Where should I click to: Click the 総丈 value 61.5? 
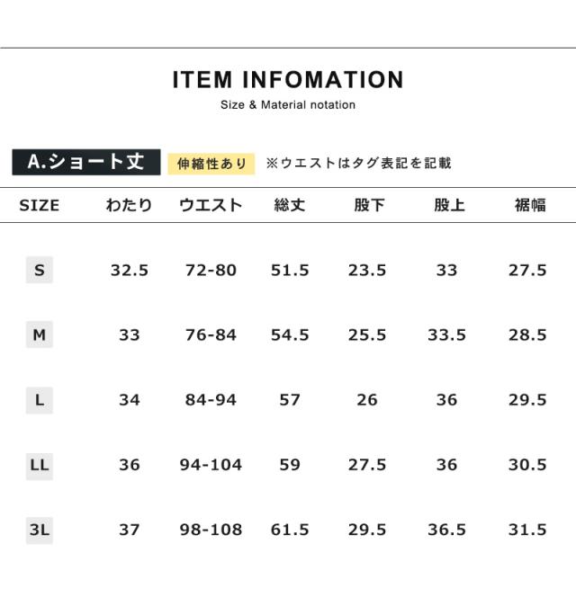[x=290, y=530]
